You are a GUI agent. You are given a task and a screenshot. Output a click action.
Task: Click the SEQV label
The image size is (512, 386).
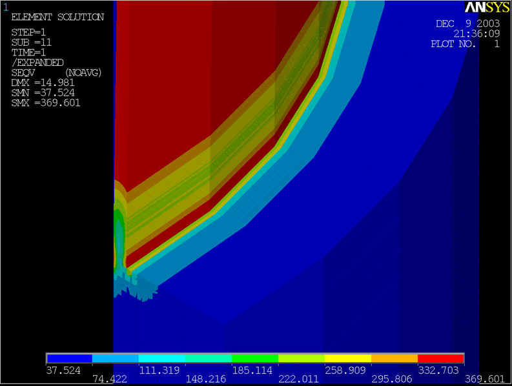[23, 72]
